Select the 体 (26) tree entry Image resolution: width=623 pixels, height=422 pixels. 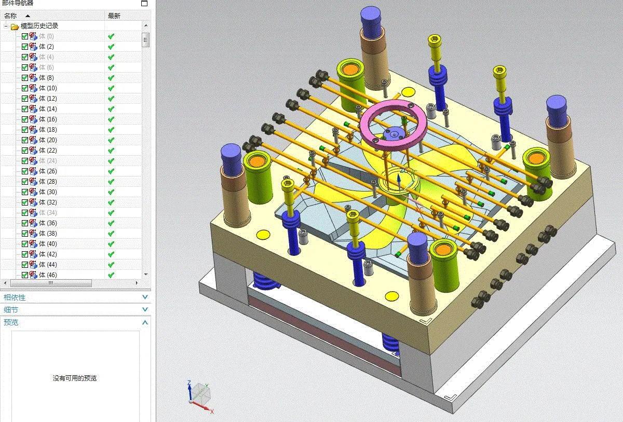click(x=47, y=171)
